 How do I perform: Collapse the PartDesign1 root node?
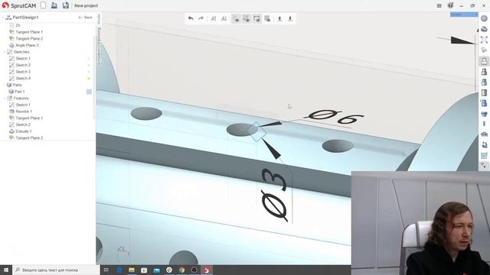tap(3, 18)
